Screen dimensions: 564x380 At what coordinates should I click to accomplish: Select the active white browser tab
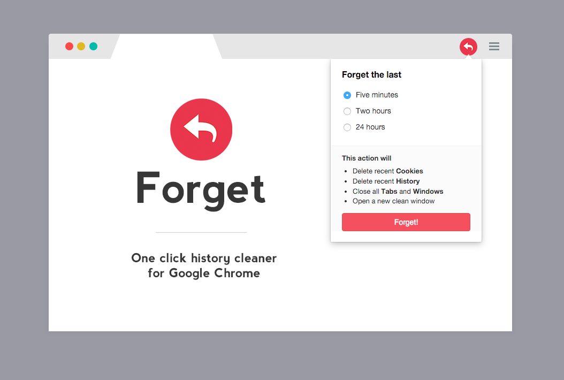[x=166, y=47]
